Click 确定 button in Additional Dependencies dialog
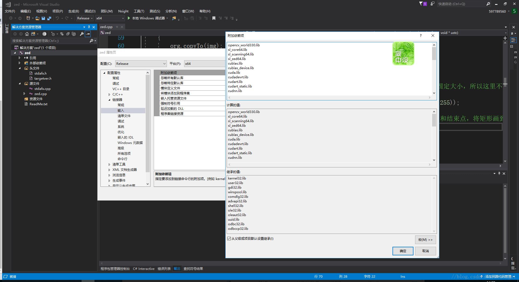The height and width of the screenshot is (282, 519). click(x=403, y=251)
